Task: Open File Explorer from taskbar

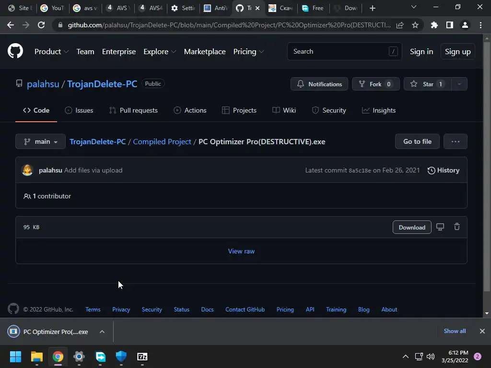Action: 36,356
